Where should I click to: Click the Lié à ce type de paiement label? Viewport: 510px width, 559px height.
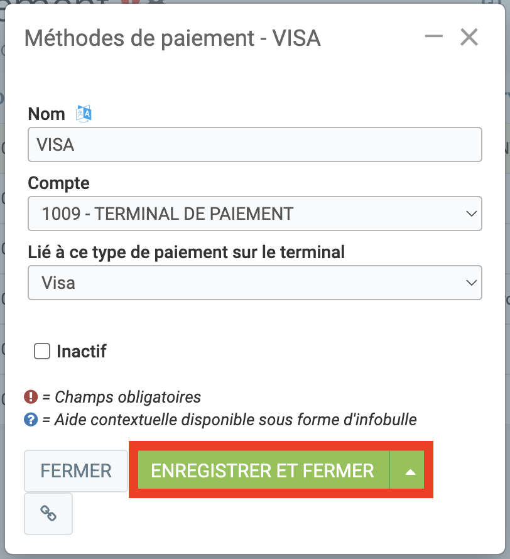(187, 252)
